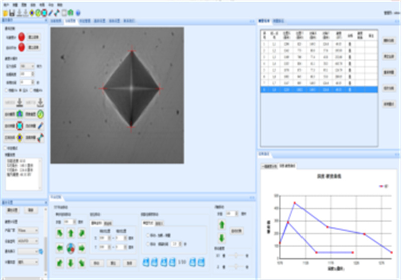Select the second radio button in the stage move-mode group
This screenshot has width=402, height=280.
click(x=146, y=244)
